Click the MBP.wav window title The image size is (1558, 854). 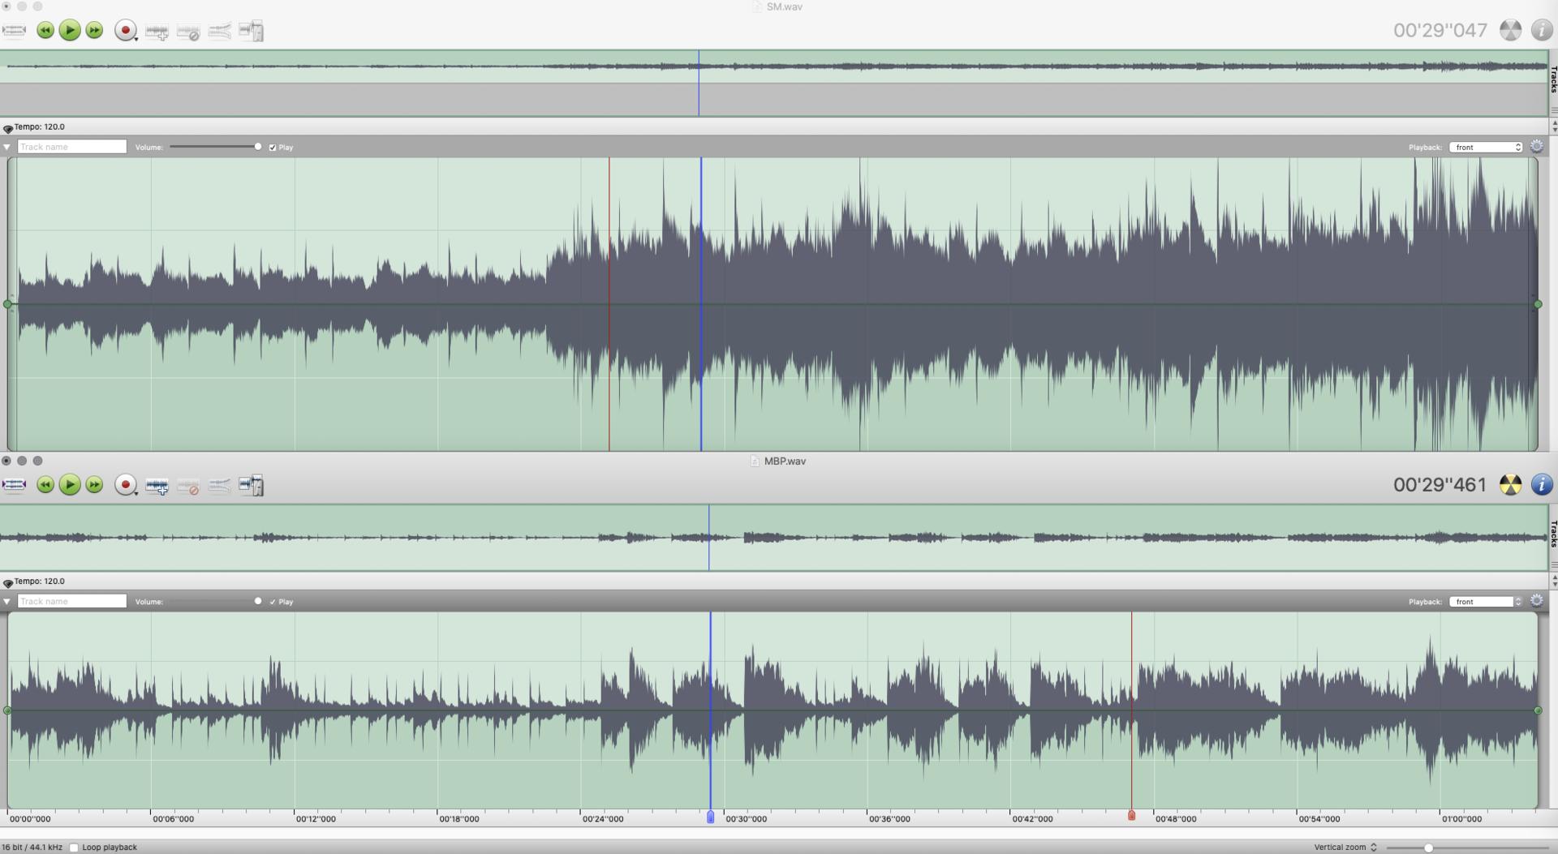coord(785,461)
